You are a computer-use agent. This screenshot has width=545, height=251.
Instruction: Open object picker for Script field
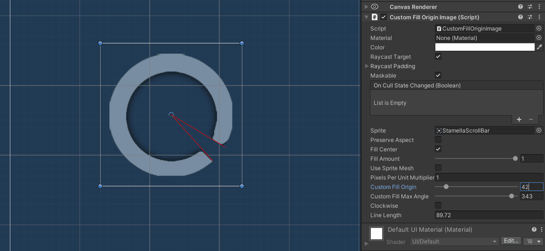point(539,29)
